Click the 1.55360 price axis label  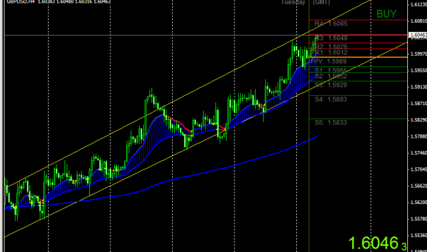418,236
